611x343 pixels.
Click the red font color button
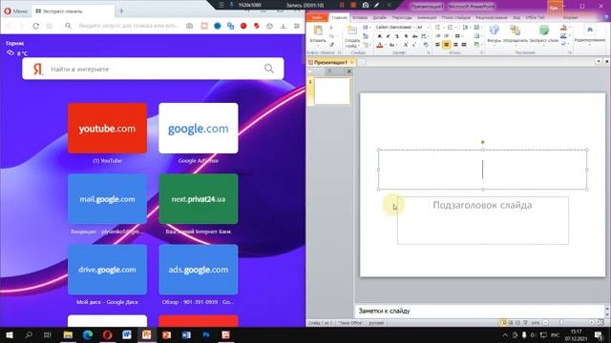click(x=380, y=45)
